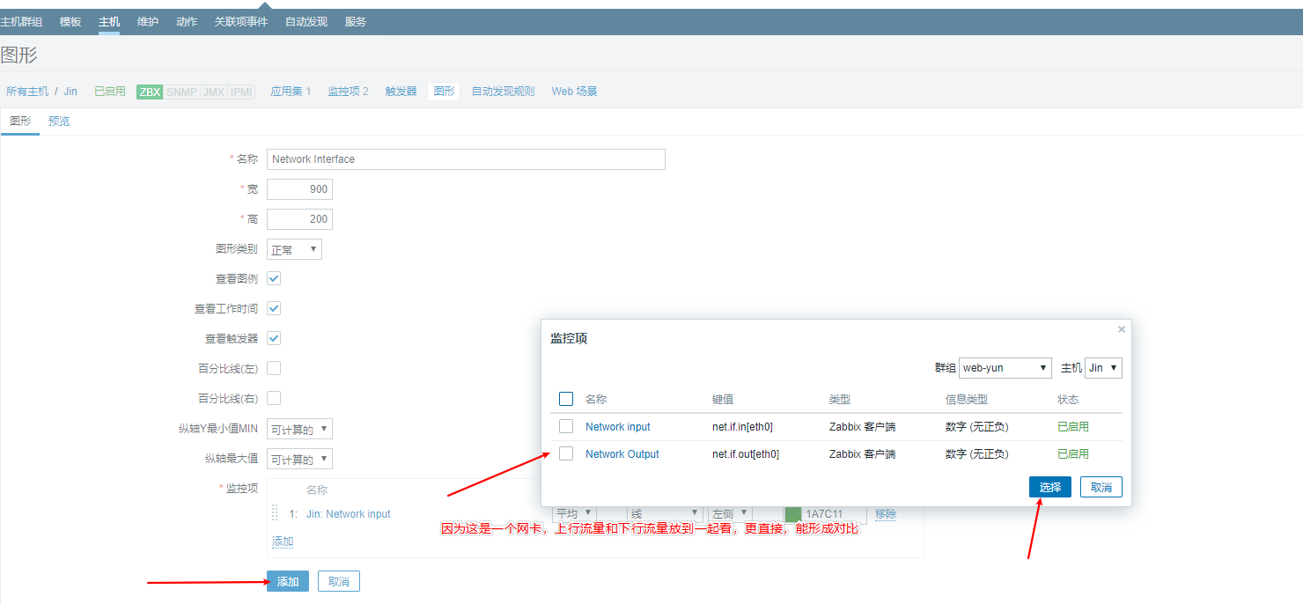Click the SNMP availability badge

(x=181, y=92)
